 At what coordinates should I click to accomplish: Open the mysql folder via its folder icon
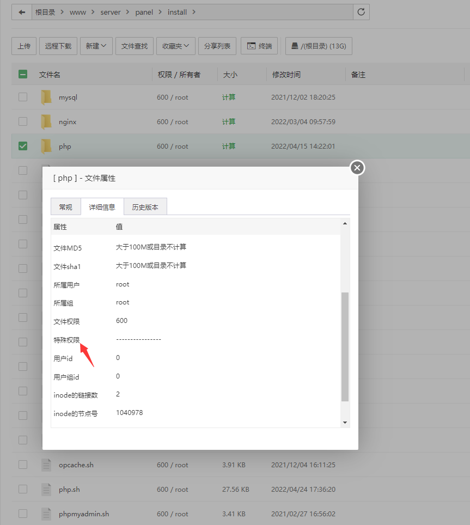point(46,97)
